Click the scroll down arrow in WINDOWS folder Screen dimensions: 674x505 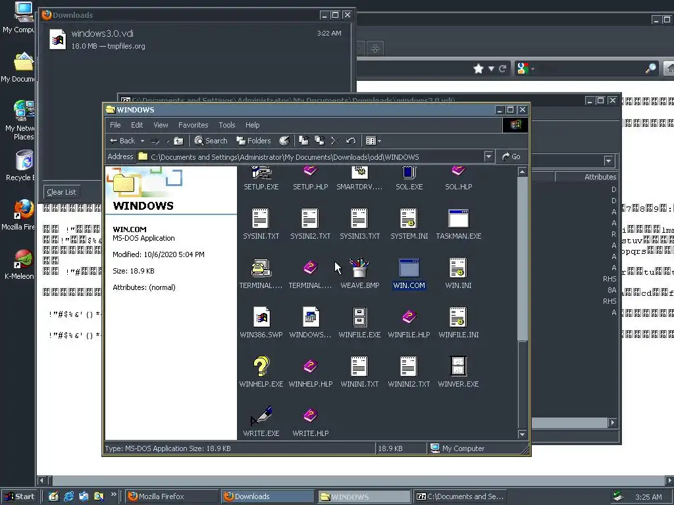[x=522, y=434]
